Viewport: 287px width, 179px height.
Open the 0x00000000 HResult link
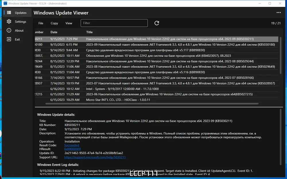coord(73,149)
